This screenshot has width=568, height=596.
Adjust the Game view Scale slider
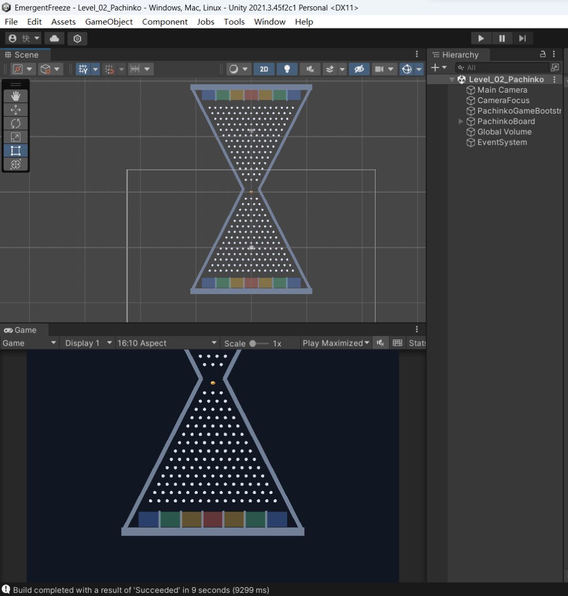258,343
